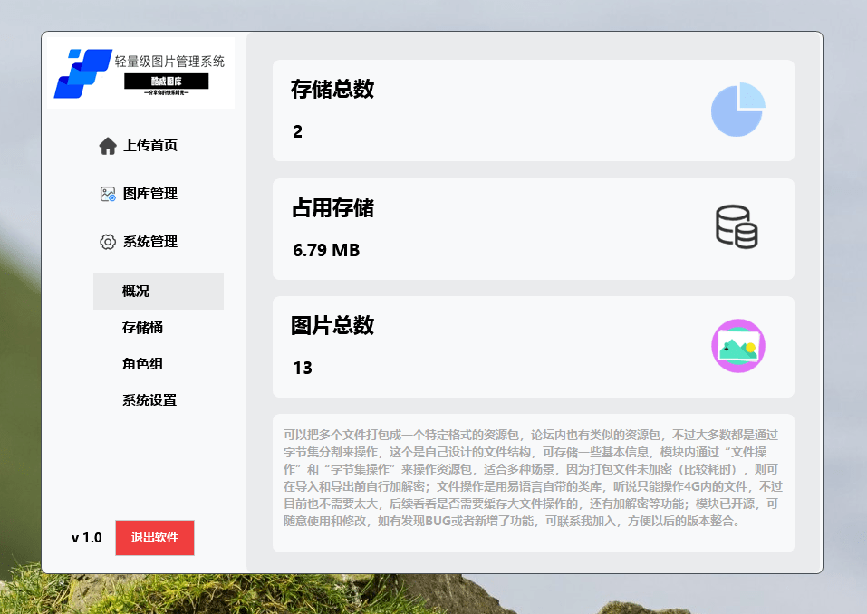Click the database icon in 占用存储 card
The height and width of the screenshot is (614, 867).
[737, 227]
